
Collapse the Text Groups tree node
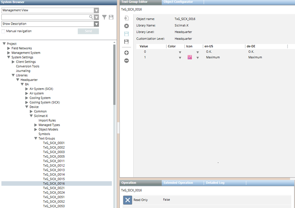click(x=36, y=138)
